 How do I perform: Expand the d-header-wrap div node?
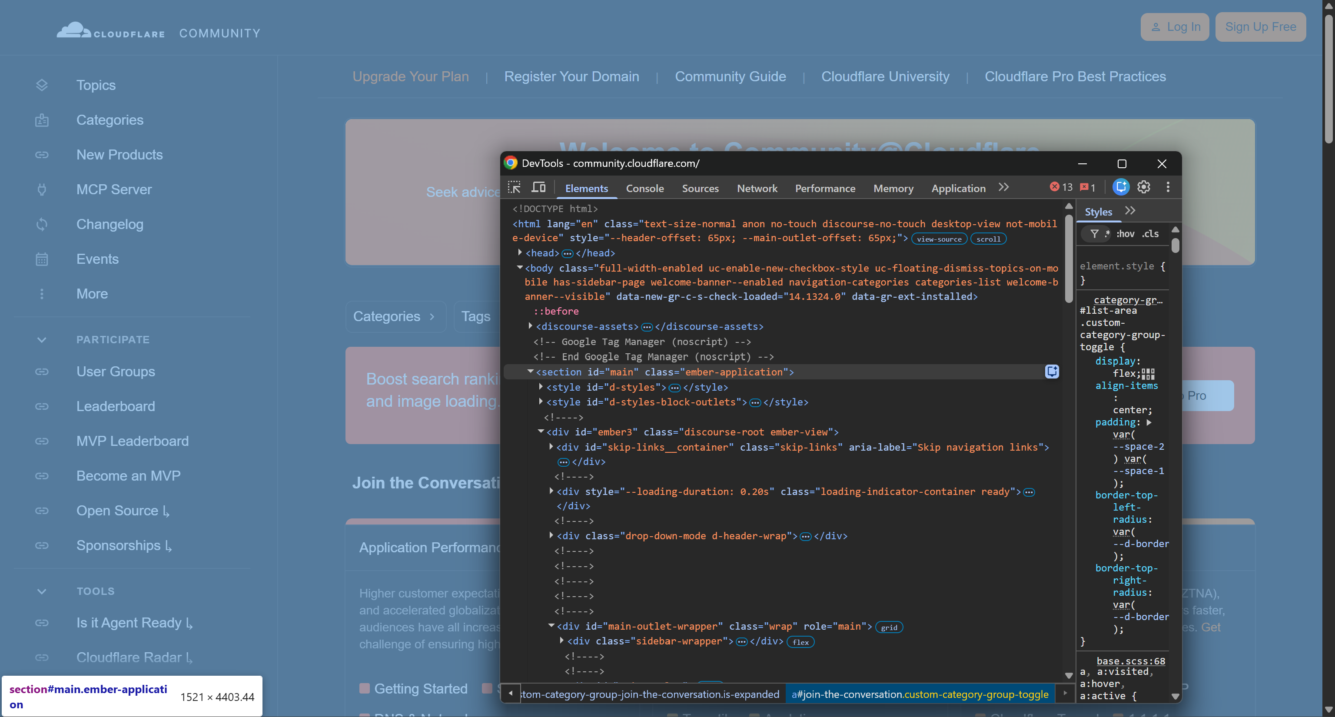pyautogui.click(x=551, y=535)
